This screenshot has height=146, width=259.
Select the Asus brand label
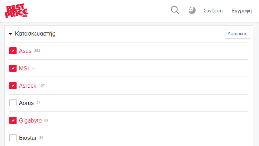tap(25, 51)
